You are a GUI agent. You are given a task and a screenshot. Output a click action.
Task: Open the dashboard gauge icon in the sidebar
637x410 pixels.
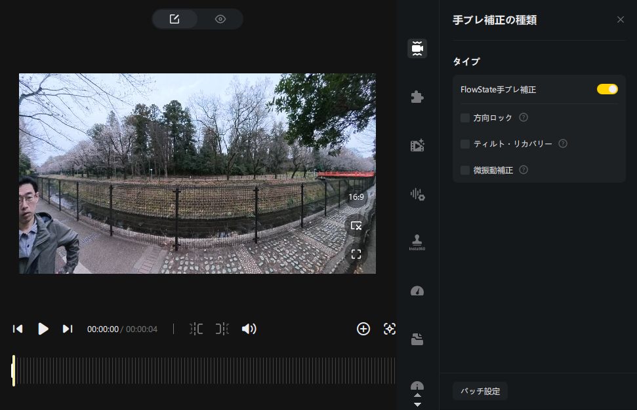click(x=417, y=291)
